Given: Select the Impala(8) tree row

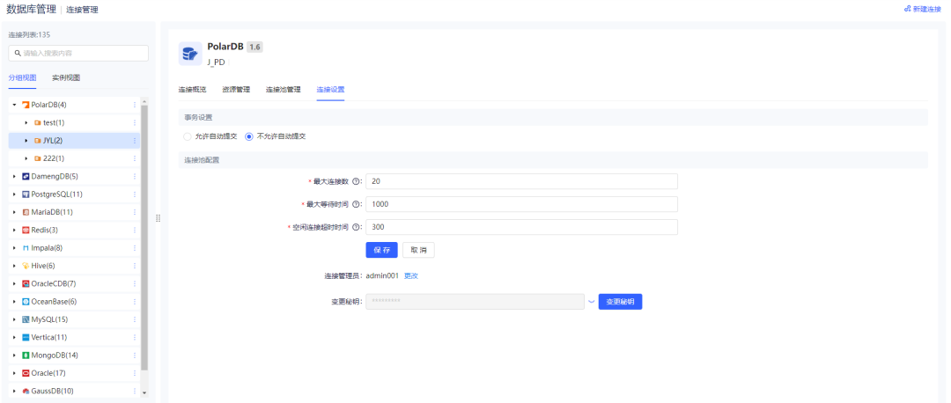Looking at the screenshot, I should pos(74,248).
